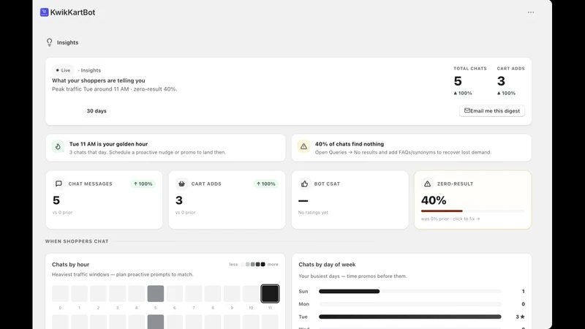Click the 'Chats by hour' title
Viewport: 585px width, 329px height.
70,265
